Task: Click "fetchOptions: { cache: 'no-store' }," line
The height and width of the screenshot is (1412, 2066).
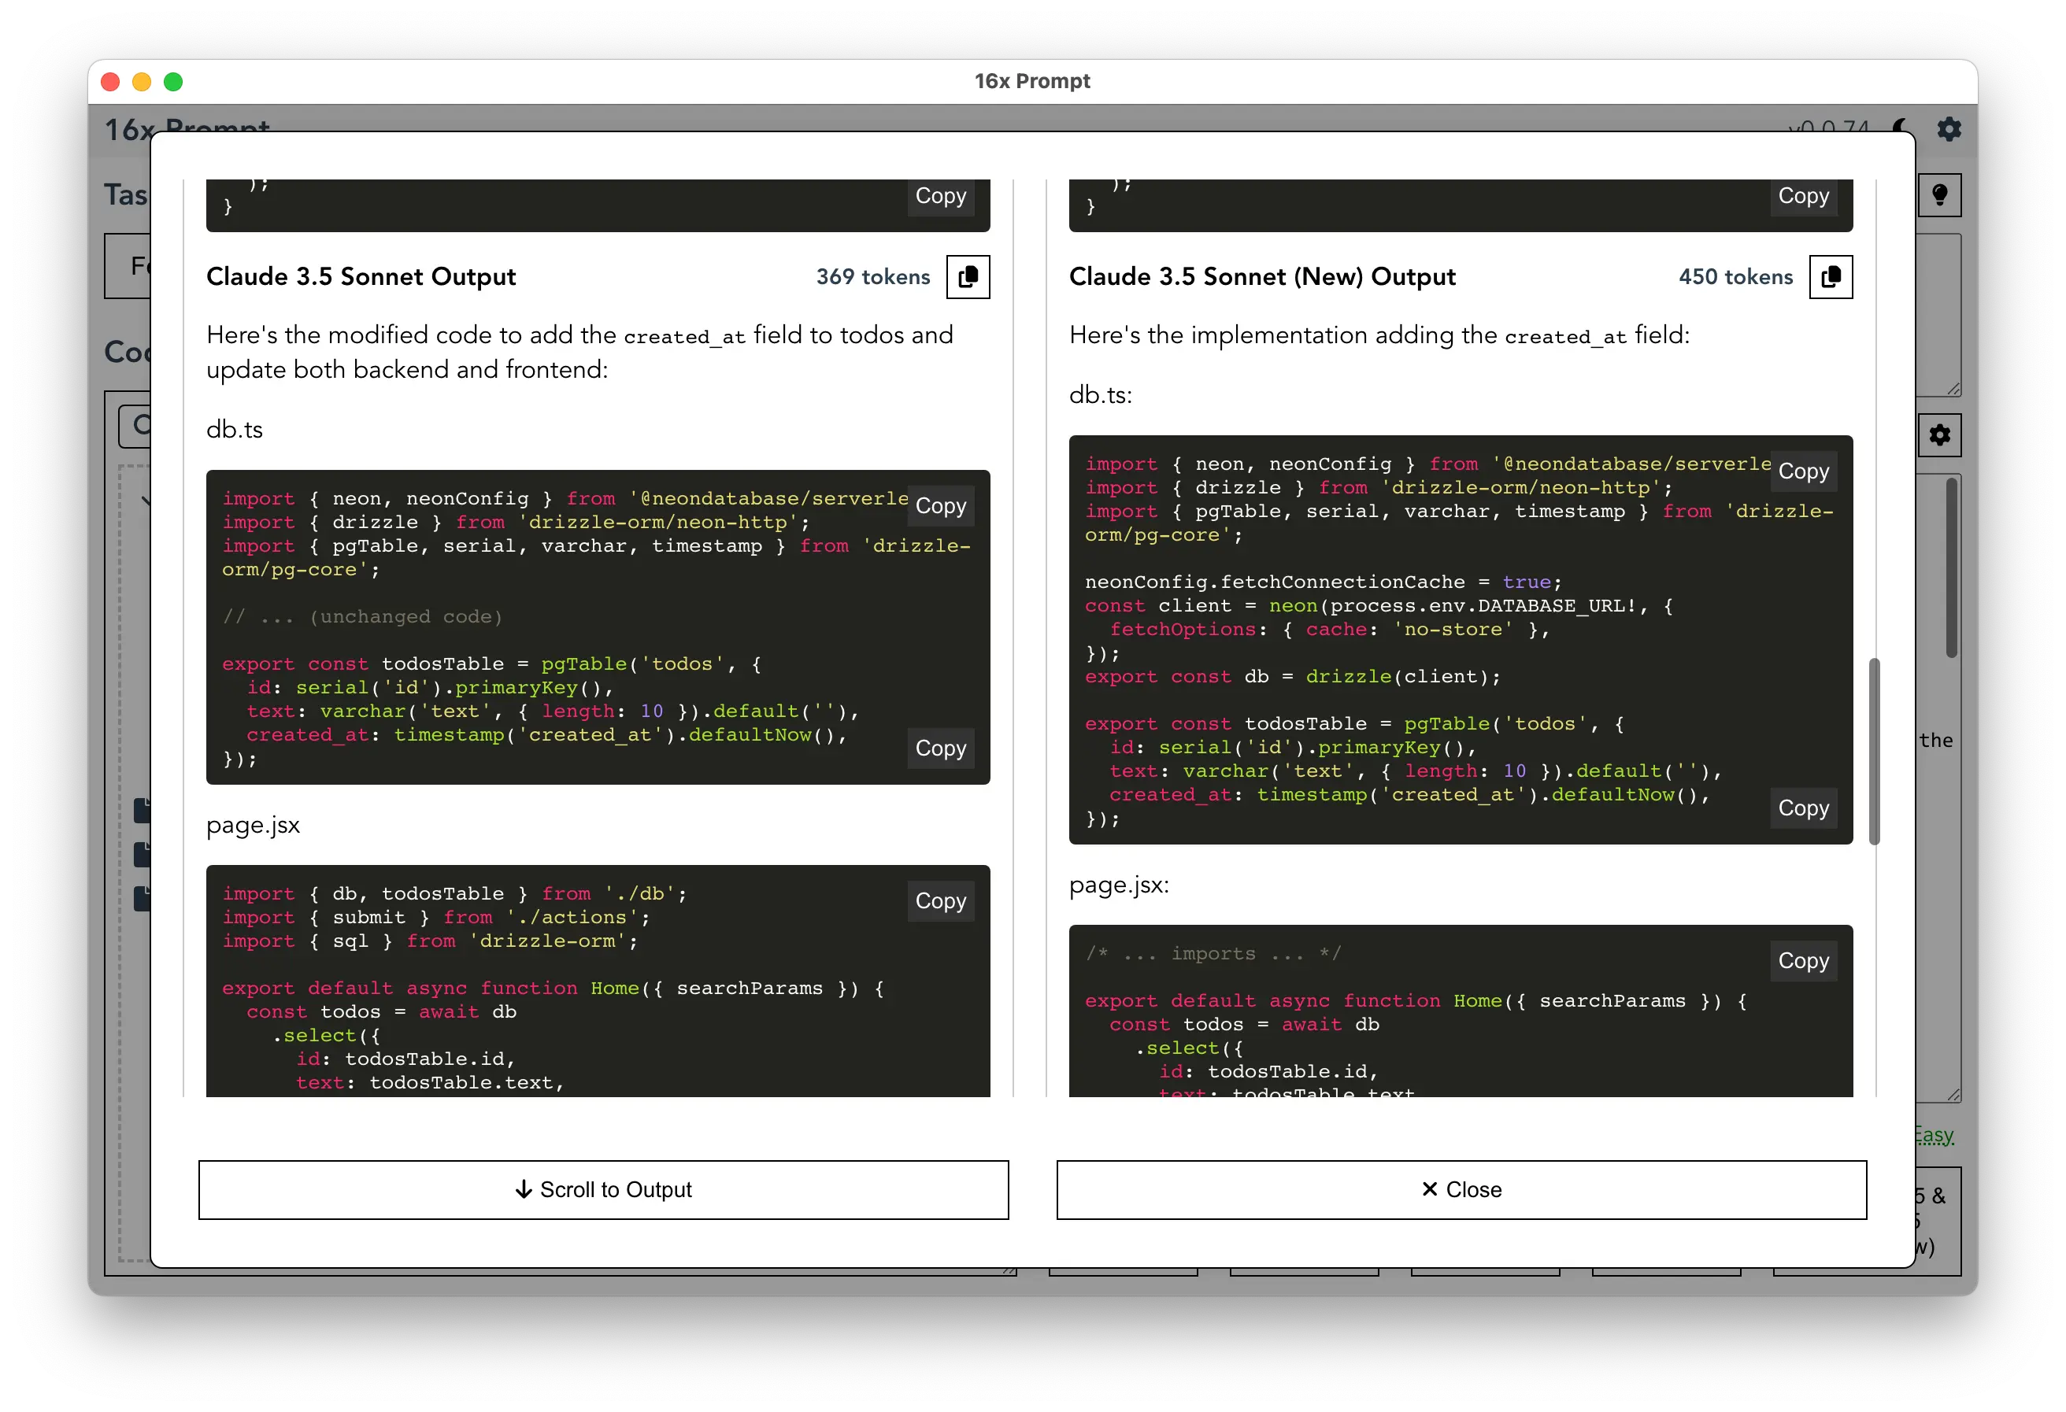Action: coord(1329,629)
